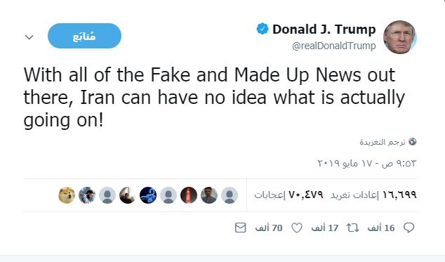
Task: Click the blue scorpion avatar liker
Action: [148, 195]
